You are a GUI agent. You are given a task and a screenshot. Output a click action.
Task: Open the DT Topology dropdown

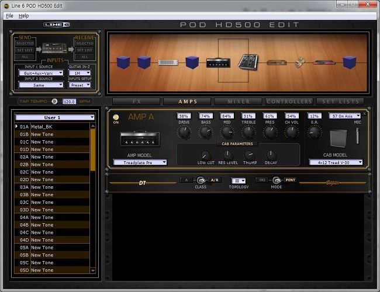[239, 180]
